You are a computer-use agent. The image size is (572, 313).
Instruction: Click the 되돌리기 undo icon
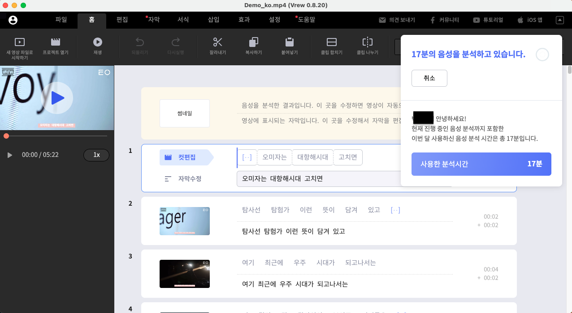[140, 42]
